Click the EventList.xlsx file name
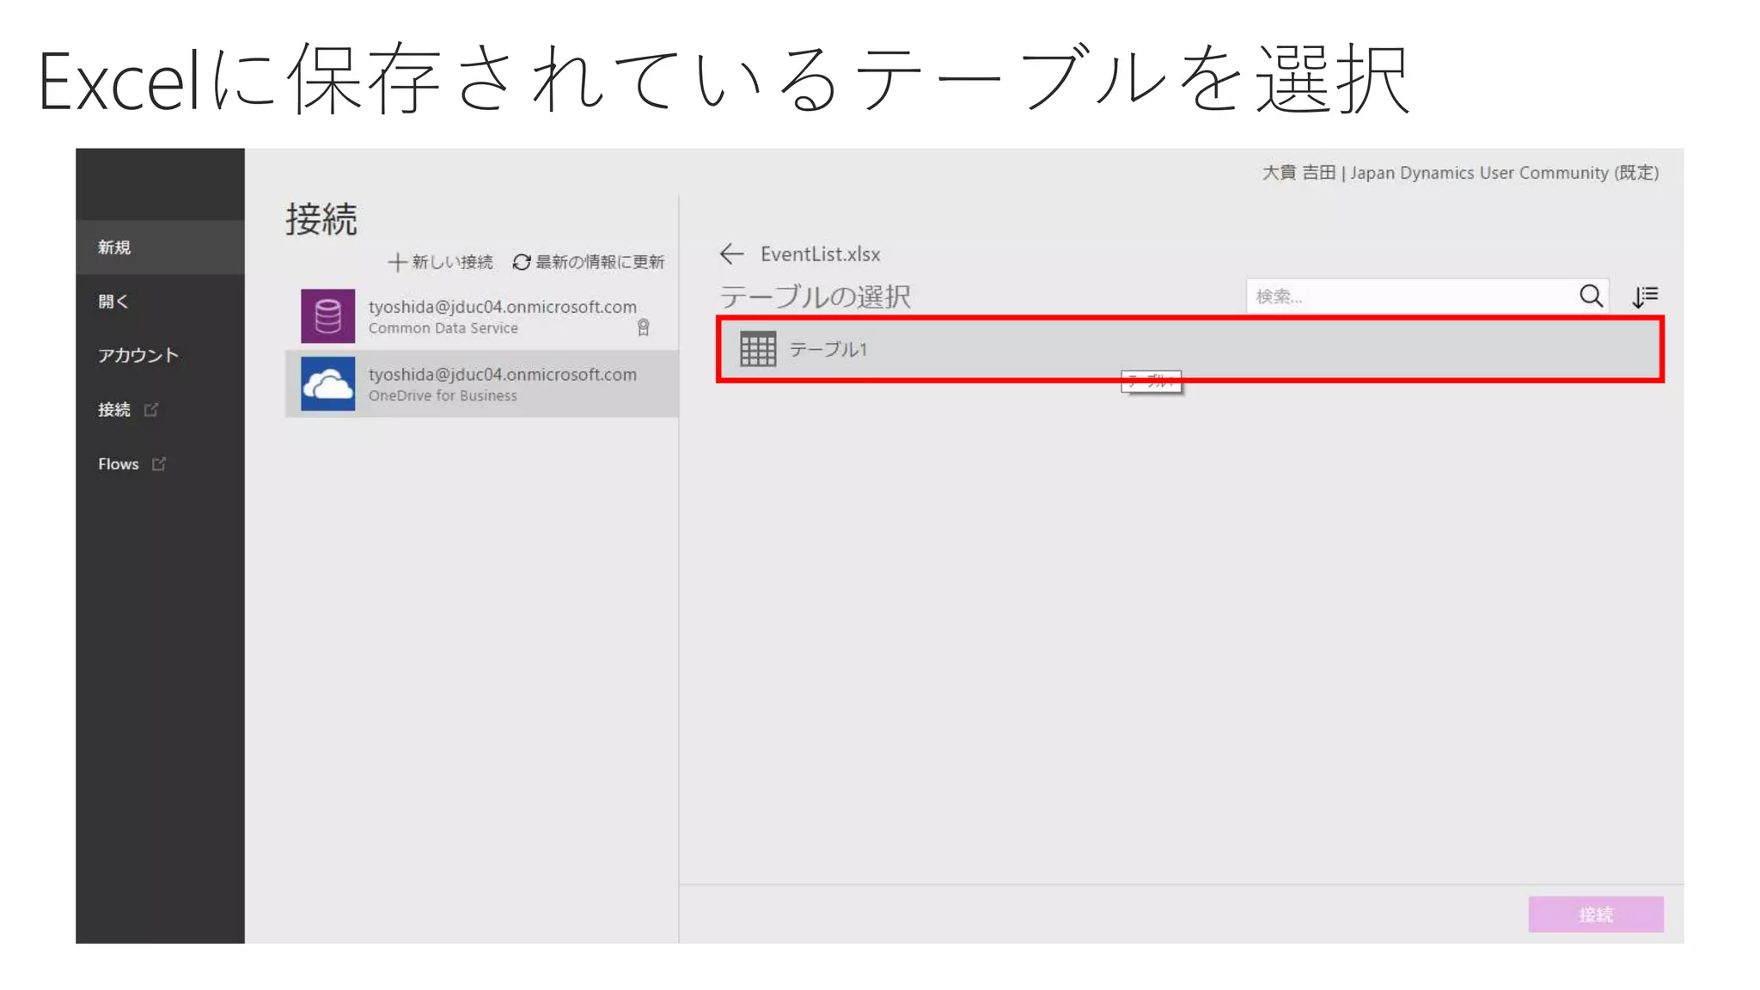This screenshot has width=1760, height=990. pyautogui.click(x=820, y=254)
